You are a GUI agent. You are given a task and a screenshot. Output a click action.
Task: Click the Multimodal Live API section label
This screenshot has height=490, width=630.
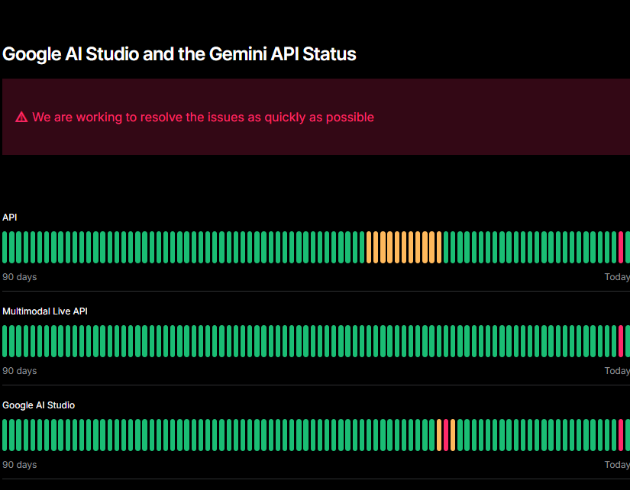45,311
